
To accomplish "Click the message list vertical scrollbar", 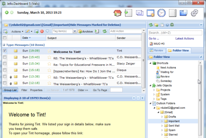I will [x=143, y=60].
